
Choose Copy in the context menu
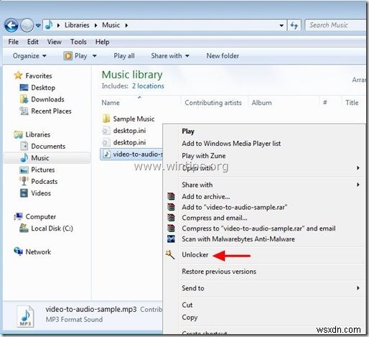[x=190, y=318]
